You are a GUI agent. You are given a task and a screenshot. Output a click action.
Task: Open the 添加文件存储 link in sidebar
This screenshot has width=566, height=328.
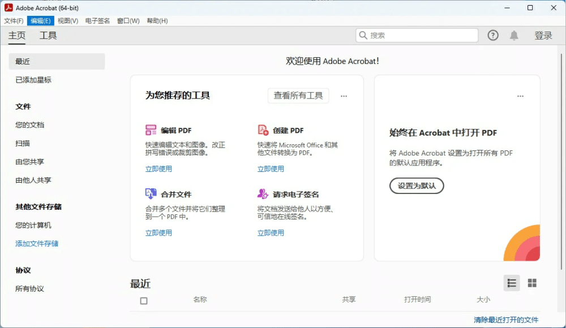pos(36,243)
